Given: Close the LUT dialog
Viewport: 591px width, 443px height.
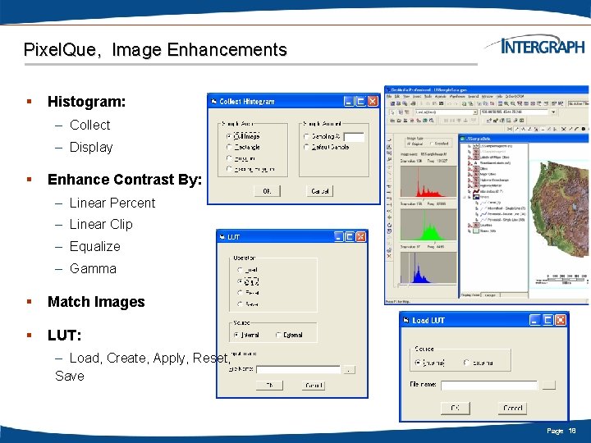Looking at the screenshot, I should point(360,236).
